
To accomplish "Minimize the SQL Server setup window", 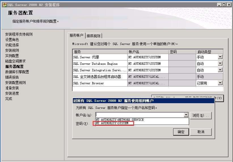I will coord(219,5).
